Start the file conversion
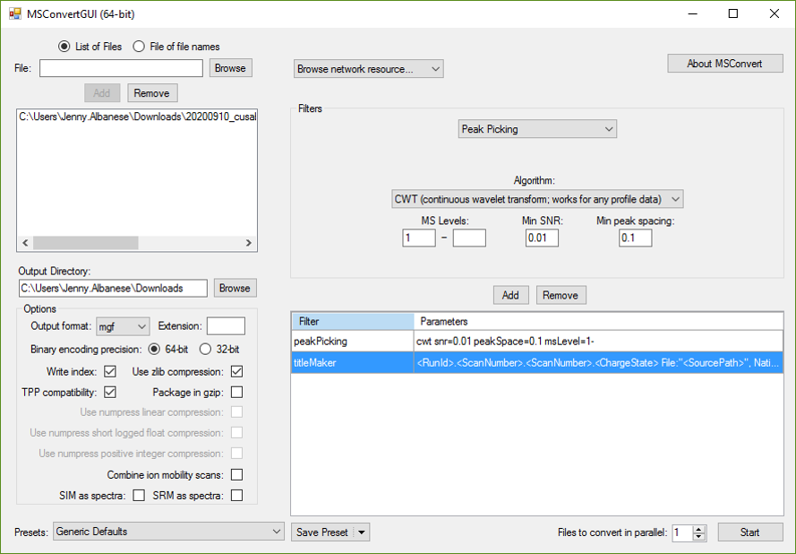Image resolution: width=796 pixels, height=554 pixels. pyautogui.click(x=749, y=532)
